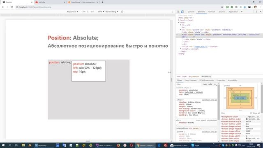This screenshot has width=263, height=148.
Task: Switch to the Network tab
Action: (212, 12)
